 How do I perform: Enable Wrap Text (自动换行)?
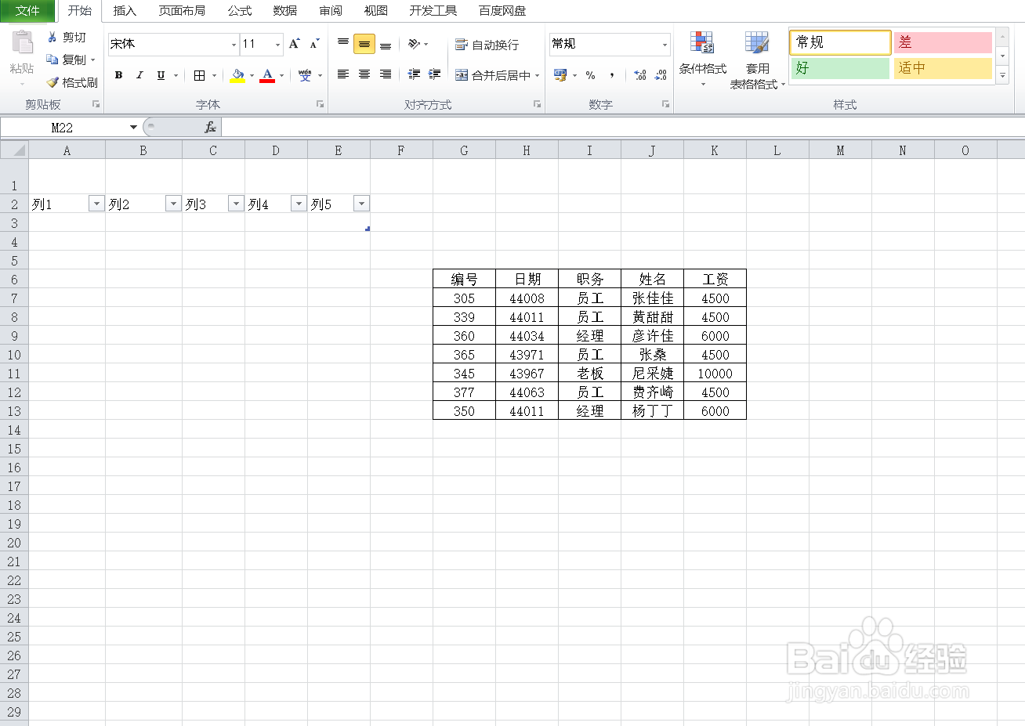[x=489, y=45]
